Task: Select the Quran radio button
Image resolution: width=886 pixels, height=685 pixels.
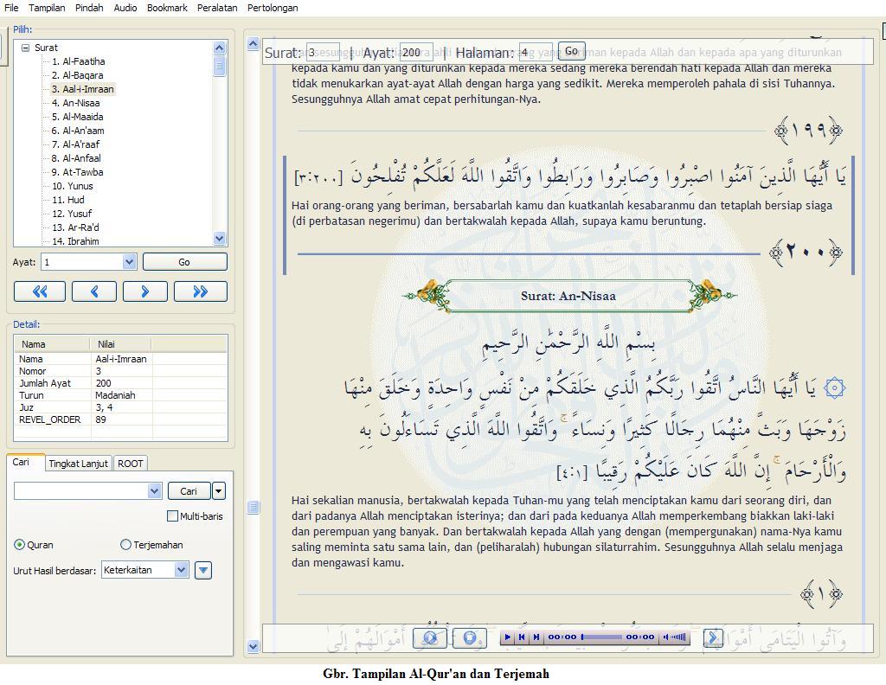Action: click(19, 545)
